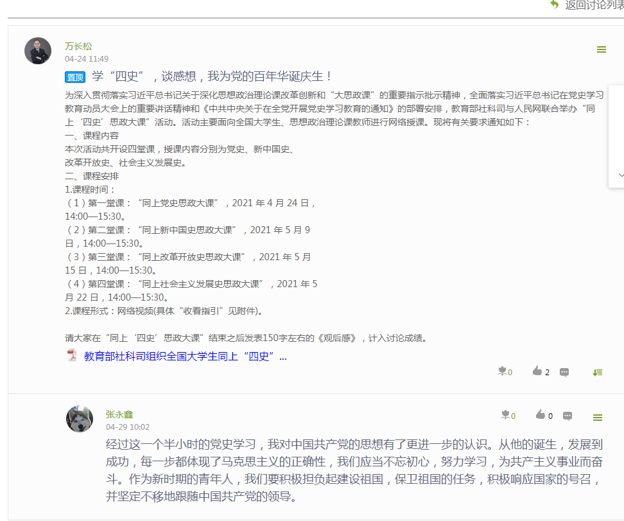Click comment bubble icon on main post
Viewport: 624px width, 521px height.
coord(564,372)
